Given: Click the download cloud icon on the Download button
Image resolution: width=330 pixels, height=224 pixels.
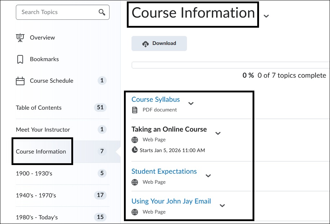Looking at the screenshot, I should (x=146, y=43).
